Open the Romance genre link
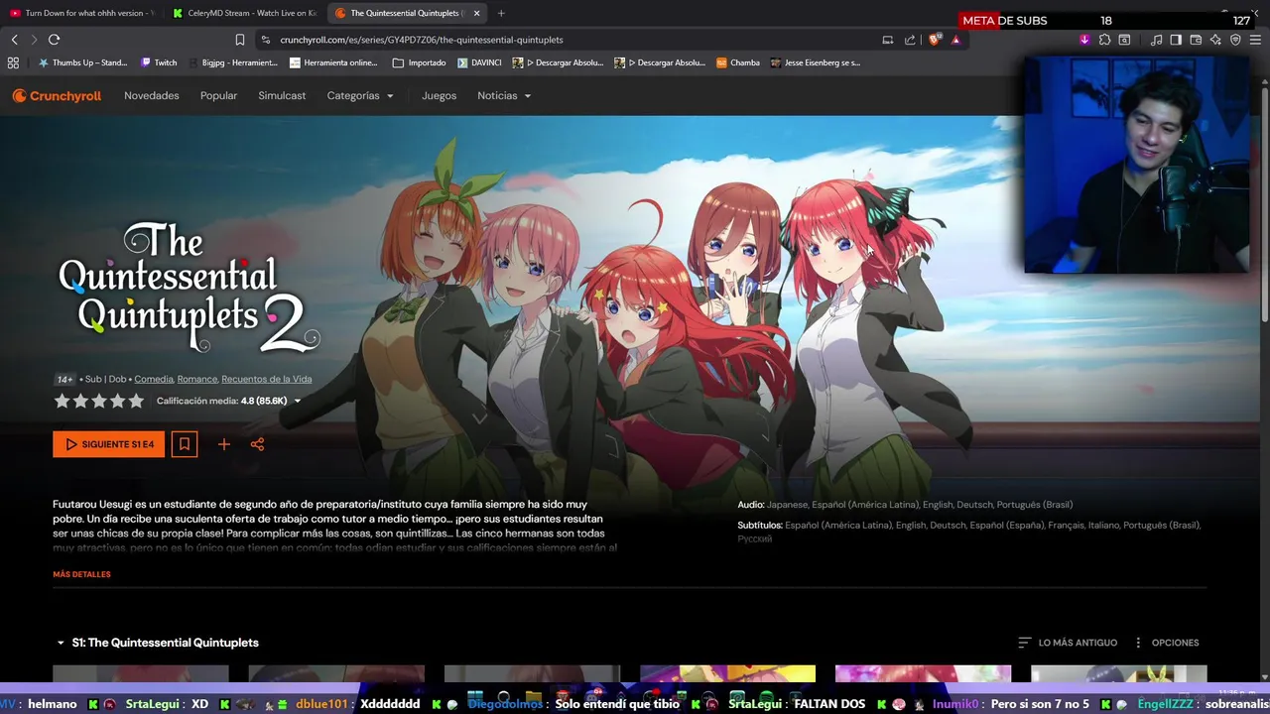1270x714 pixels. click(x=197, y=379)
